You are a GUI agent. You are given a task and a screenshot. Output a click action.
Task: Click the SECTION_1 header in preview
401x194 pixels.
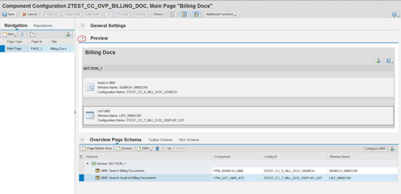pyautogui.click(x=93, y=69)
